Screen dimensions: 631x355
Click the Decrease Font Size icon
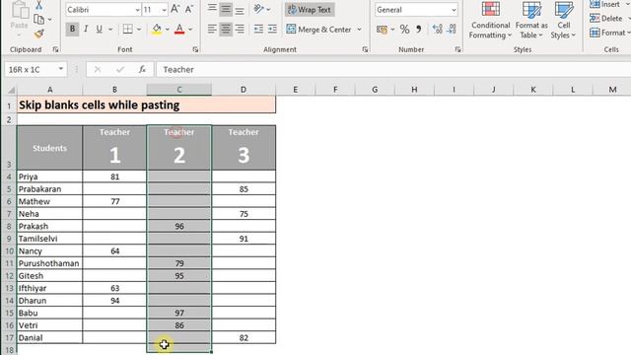(189, 9)
